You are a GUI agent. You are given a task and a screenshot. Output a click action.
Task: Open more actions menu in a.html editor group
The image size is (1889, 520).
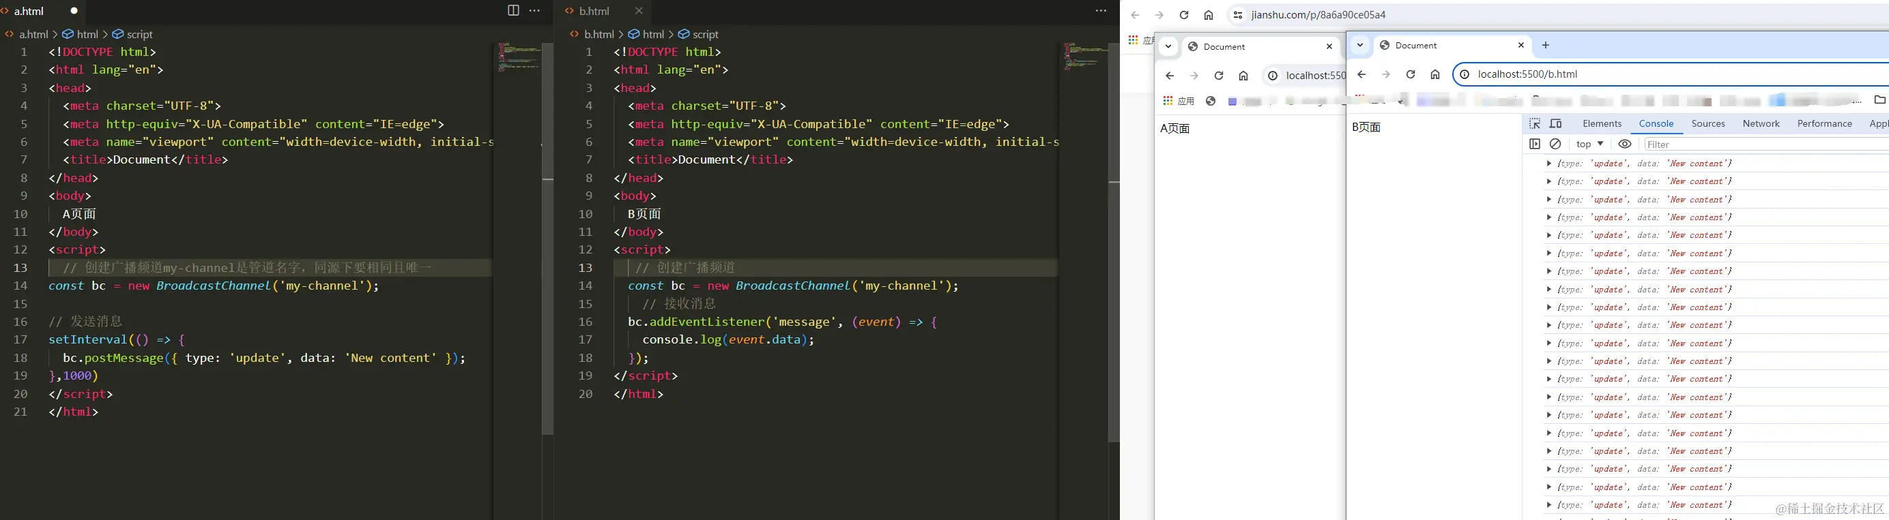[x=534, y=10]
